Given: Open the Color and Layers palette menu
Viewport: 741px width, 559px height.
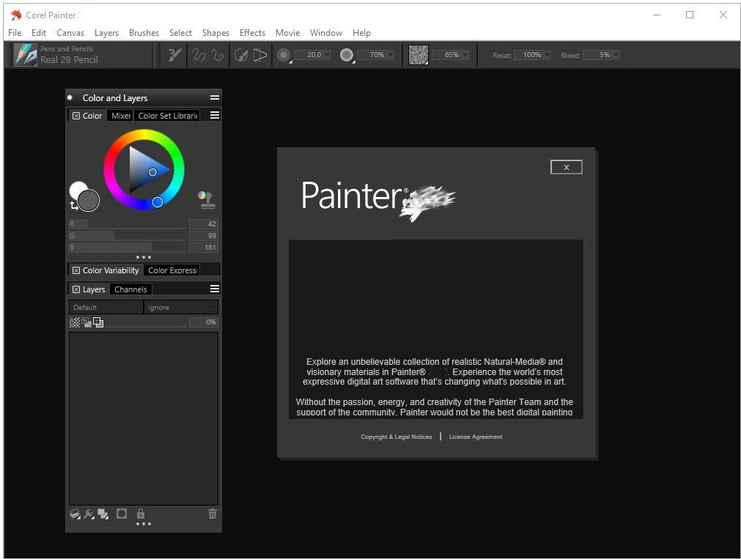Looking at the screenshot, I should click(x=215, y=98).
